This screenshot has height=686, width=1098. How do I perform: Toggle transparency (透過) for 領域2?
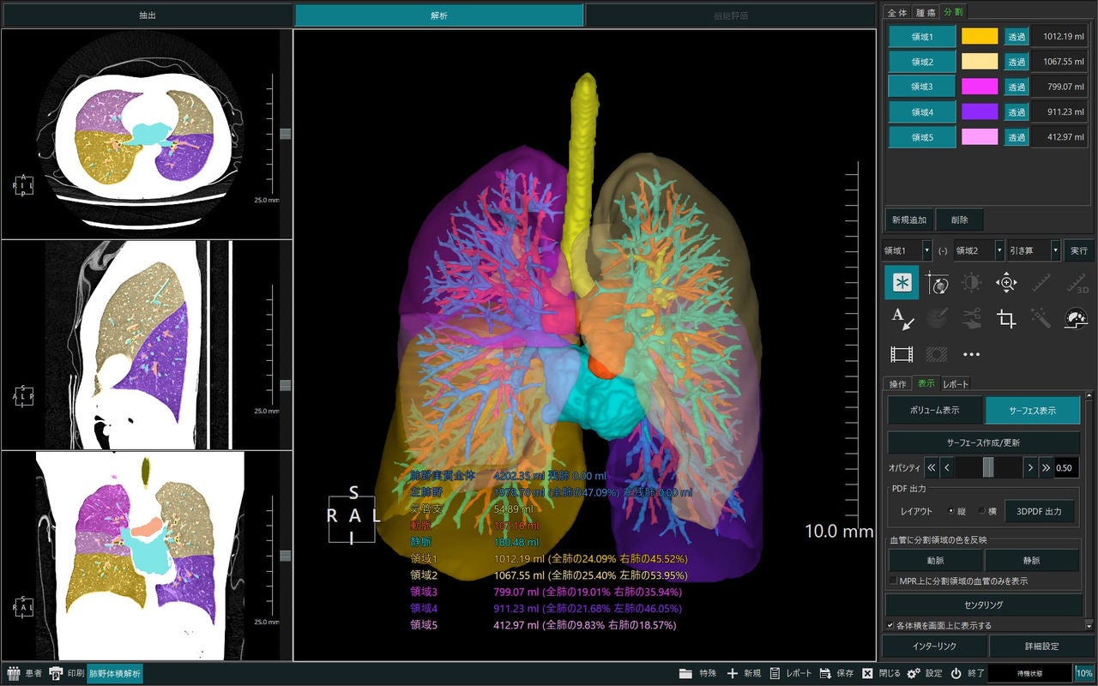tap(1017, 62)
